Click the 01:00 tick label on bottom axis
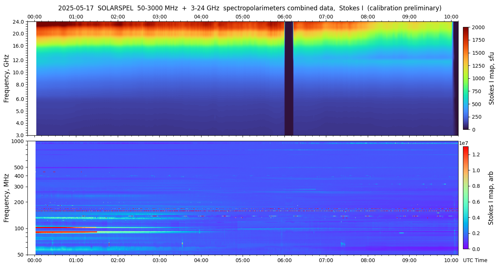The height and width of the screenshot is (268, 500). pos(76,260)
